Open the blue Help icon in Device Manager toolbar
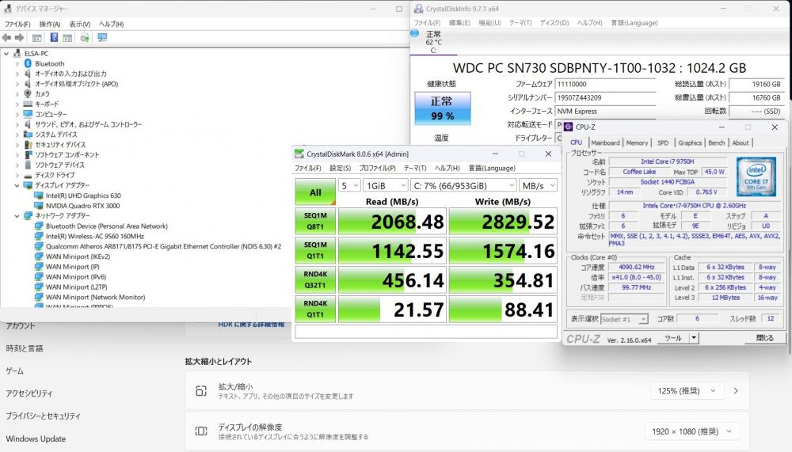The width and height of the screenshot is (792, 452). click(x=54, y=38)
